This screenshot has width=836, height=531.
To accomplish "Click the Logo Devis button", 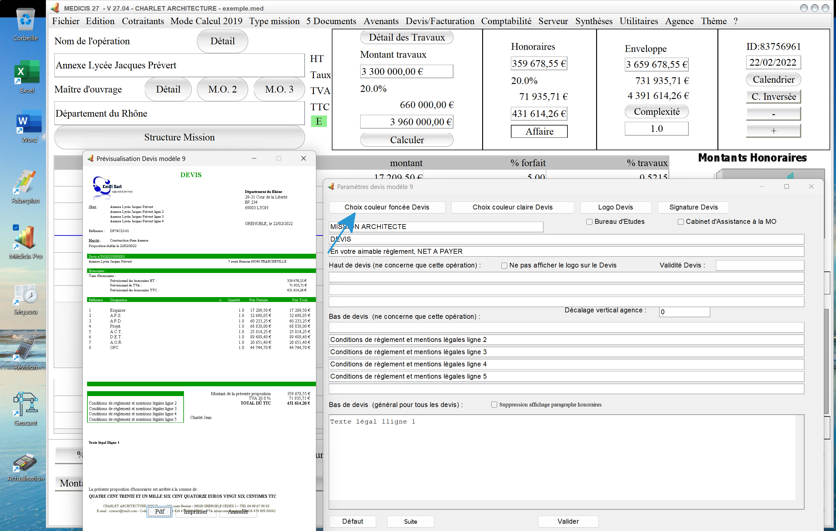I will point(615,207).
